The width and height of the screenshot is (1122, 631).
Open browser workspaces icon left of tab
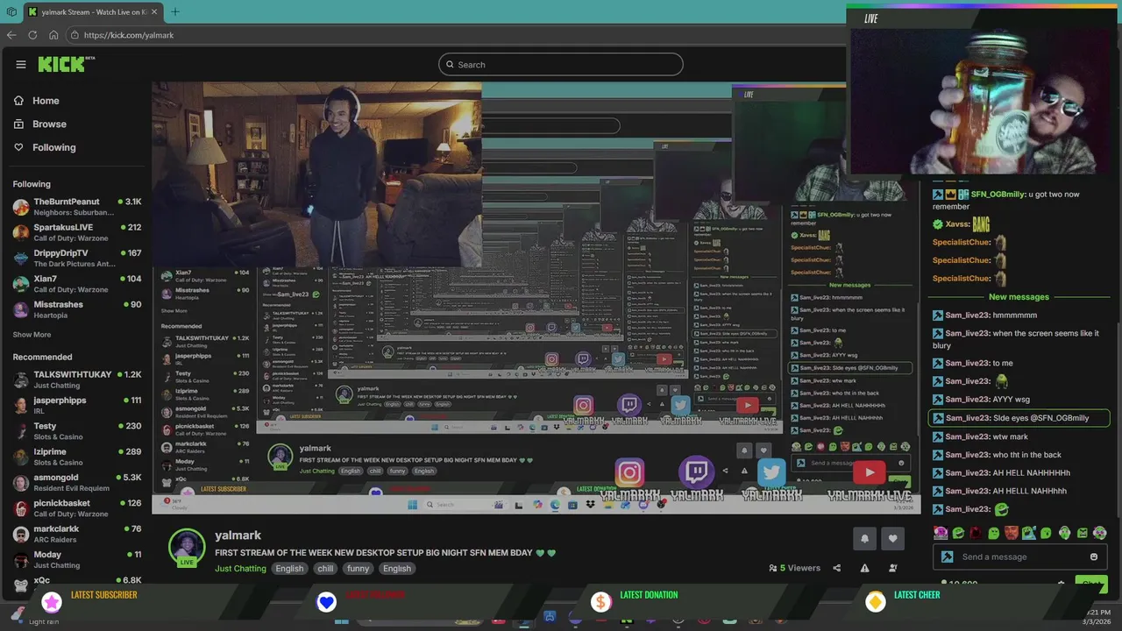11,12
